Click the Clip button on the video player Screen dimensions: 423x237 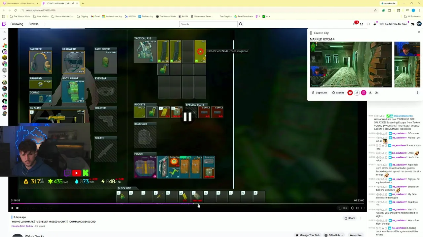coord(343,208)
